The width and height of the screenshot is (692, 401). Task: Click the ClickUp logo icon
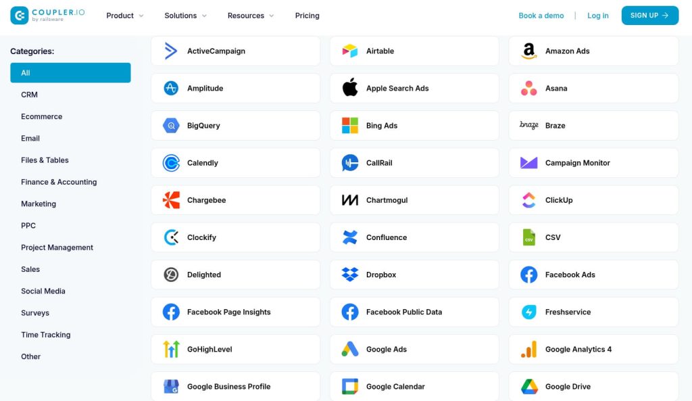528,200
